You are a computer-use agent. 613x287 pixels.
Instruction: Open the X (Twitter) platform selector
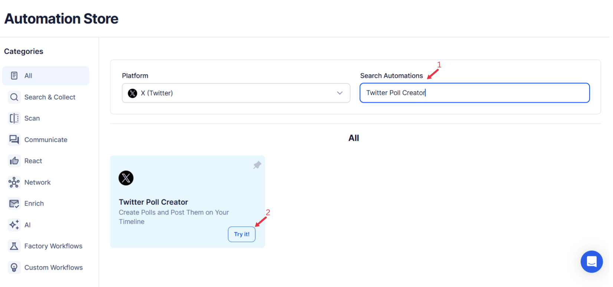236,93
